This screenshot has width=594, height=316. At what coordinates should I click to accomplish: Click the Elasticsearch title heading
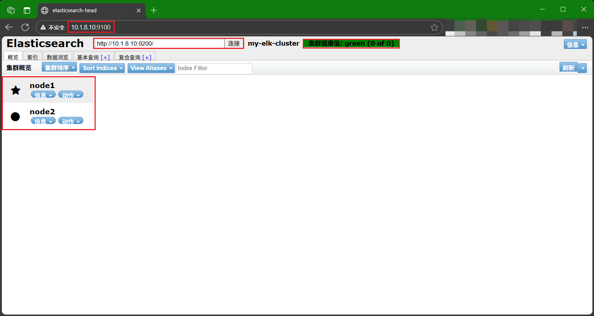(x=45, y=43)
